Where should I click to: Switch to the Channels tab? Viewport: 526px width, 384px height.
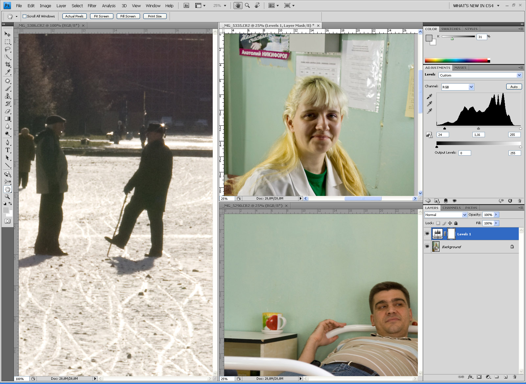click(x=451, y=208)
